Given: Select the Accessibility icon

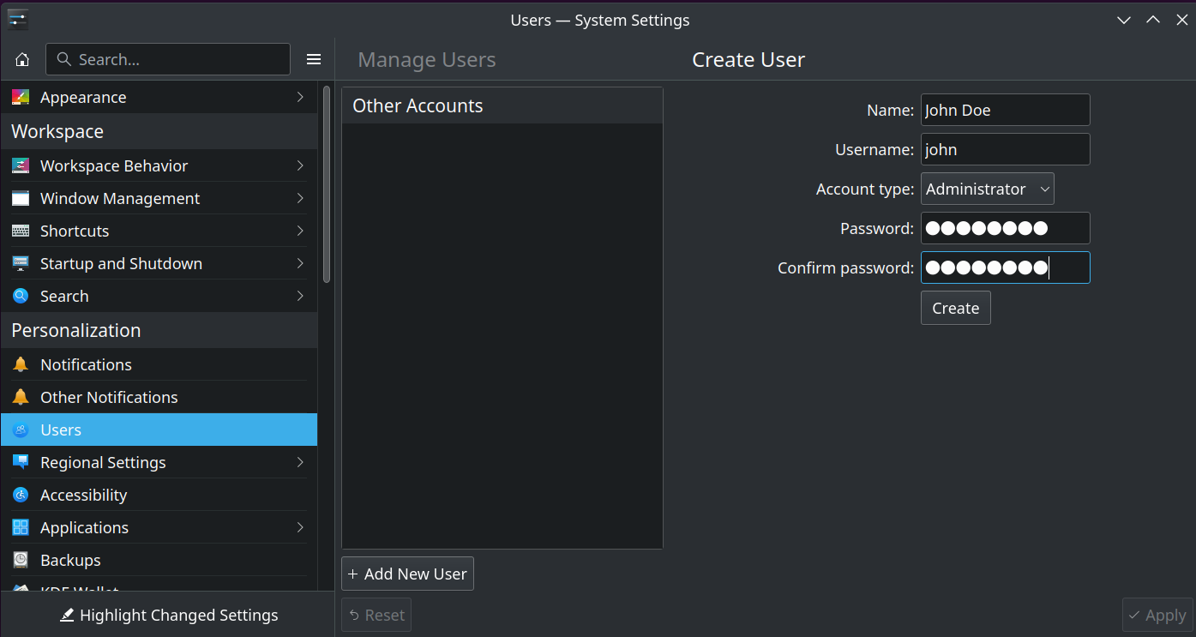Looking at the screenshot, I should (x=21, y=495).
